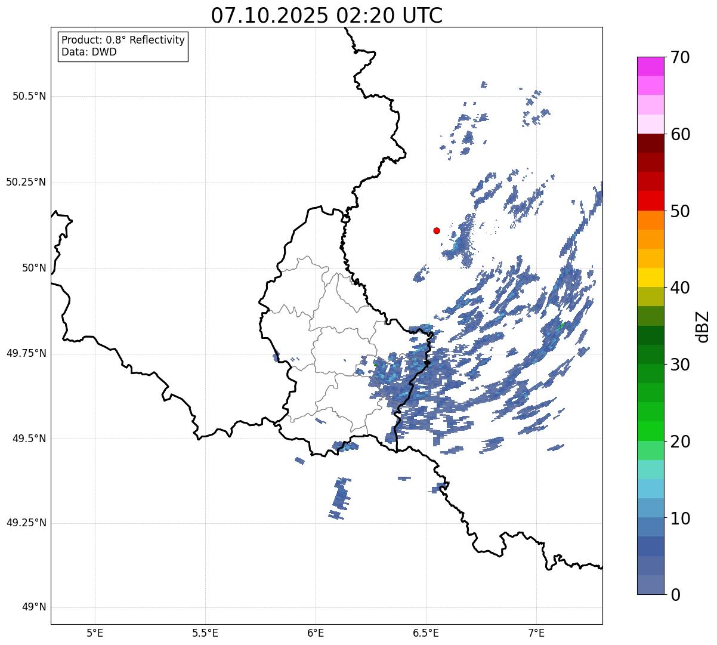Click the colorbar 10 tick label
717x645 pixels.
(x=680, y=518)
